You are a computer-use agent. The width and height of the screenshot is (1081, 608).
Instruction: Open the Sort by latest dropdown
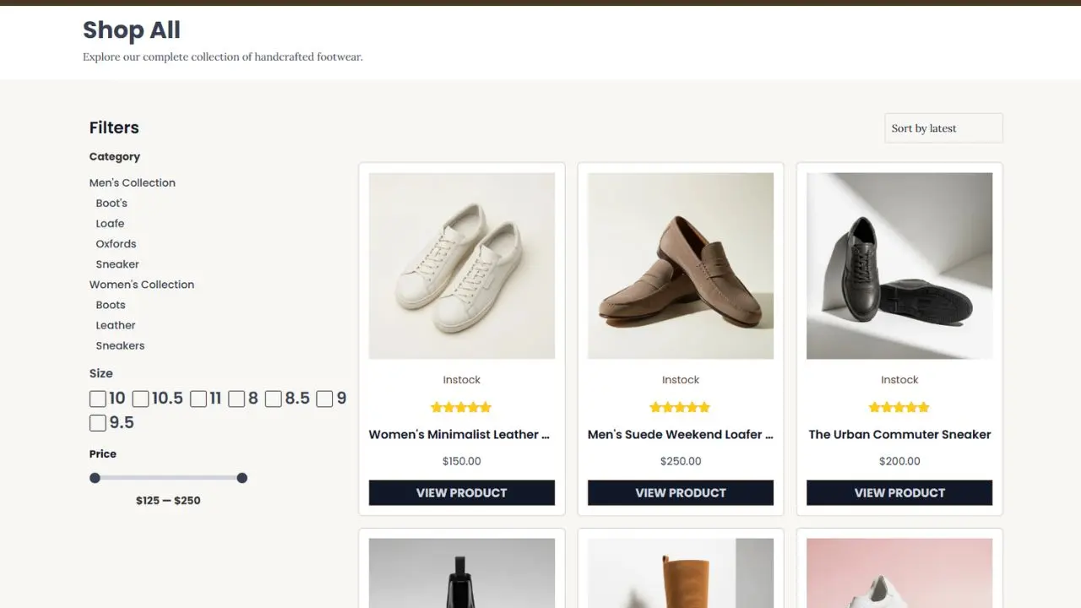(942, 128)
